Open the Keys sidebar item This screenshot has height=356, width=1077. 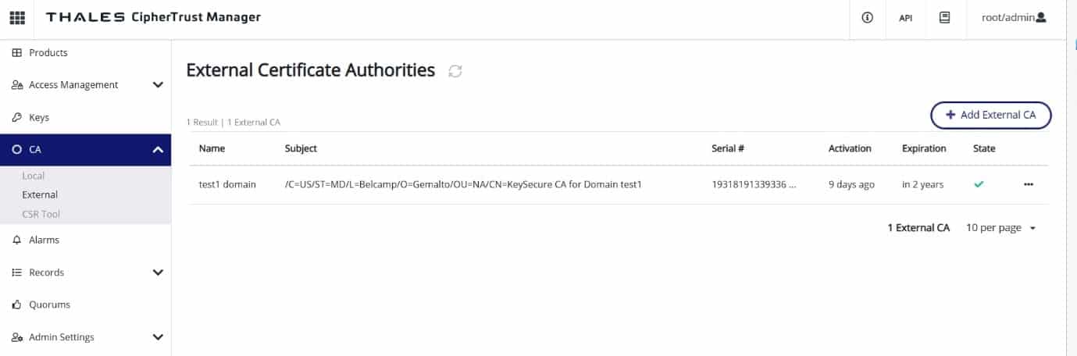pyautogui.click(x=38, y=118)
